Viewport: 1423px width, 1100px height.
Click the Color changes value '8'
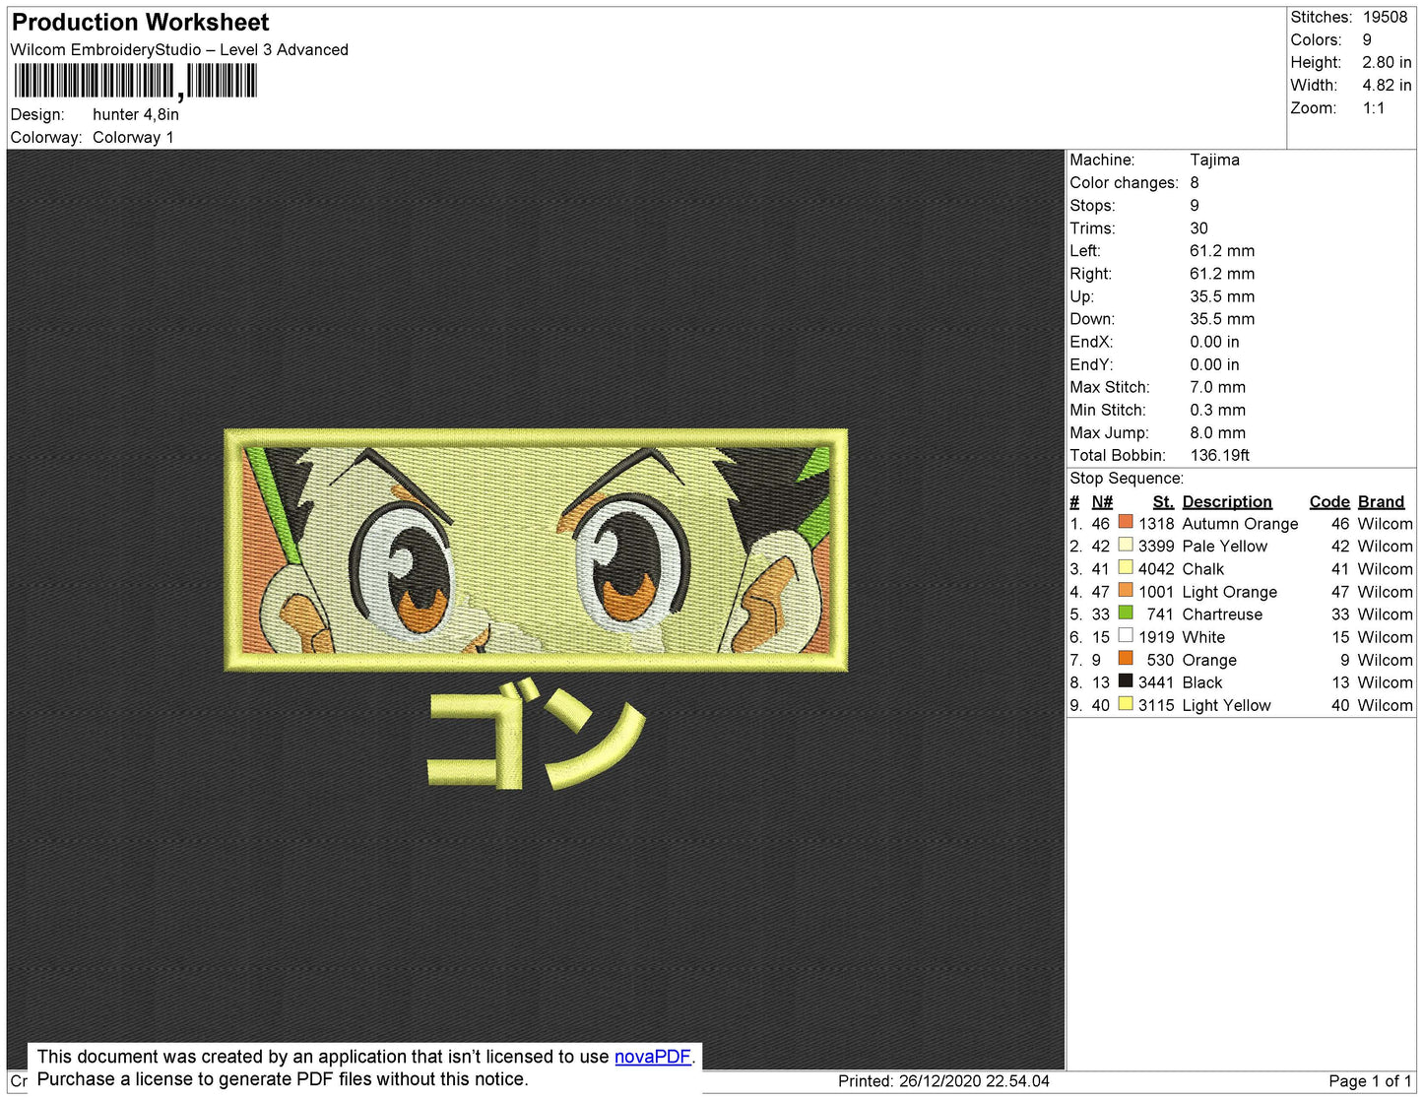point(1195,183)
